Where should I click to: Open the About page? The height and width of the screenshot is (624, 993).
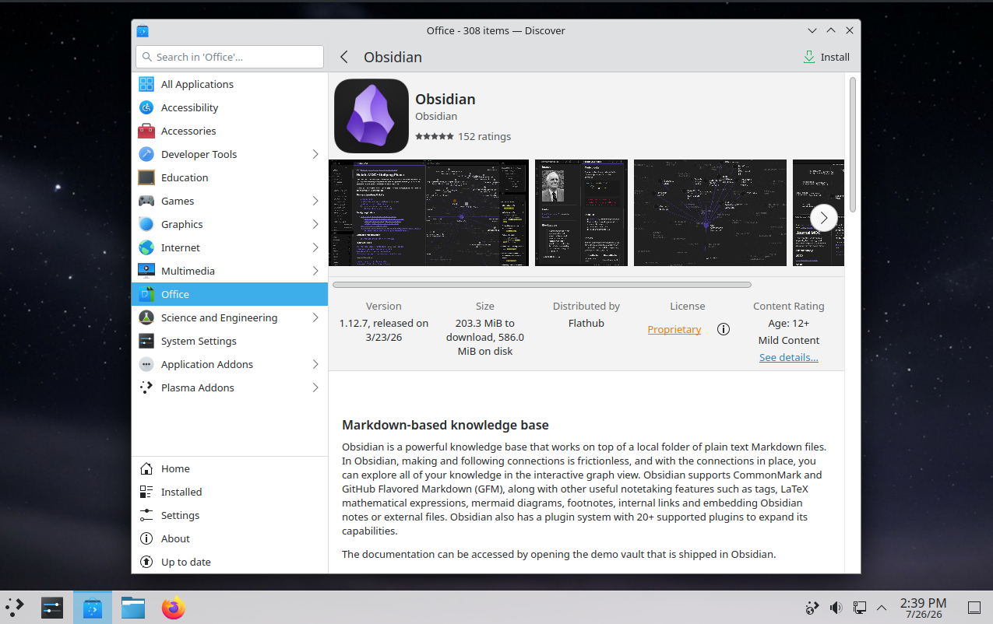(x=230, y=538)
